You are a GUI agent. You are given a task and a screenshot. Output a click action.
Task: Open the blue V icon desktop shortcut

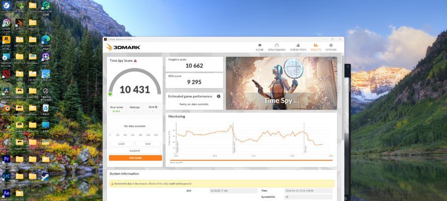(x=6, y=7)
